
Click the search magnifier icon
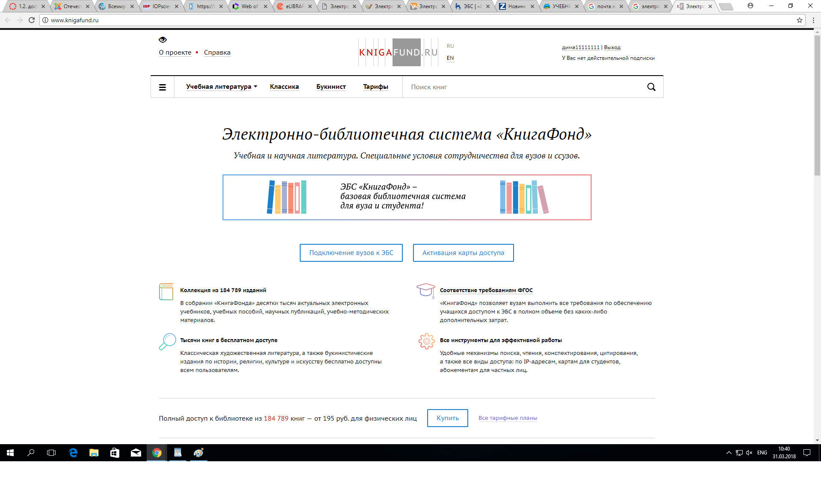point(651,87)
